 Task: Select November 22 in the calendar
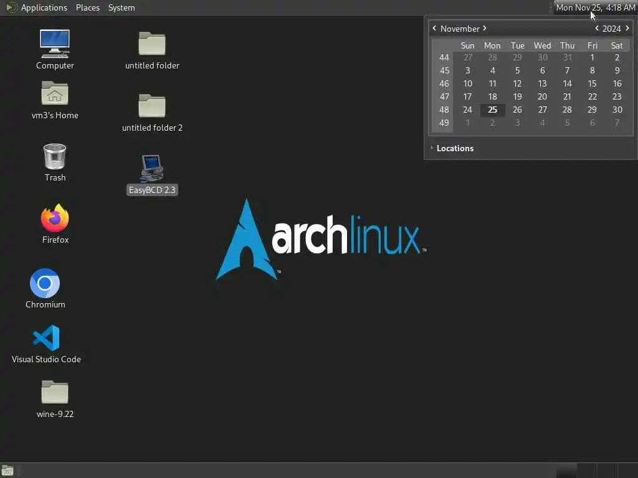click(x=592, y=96)
